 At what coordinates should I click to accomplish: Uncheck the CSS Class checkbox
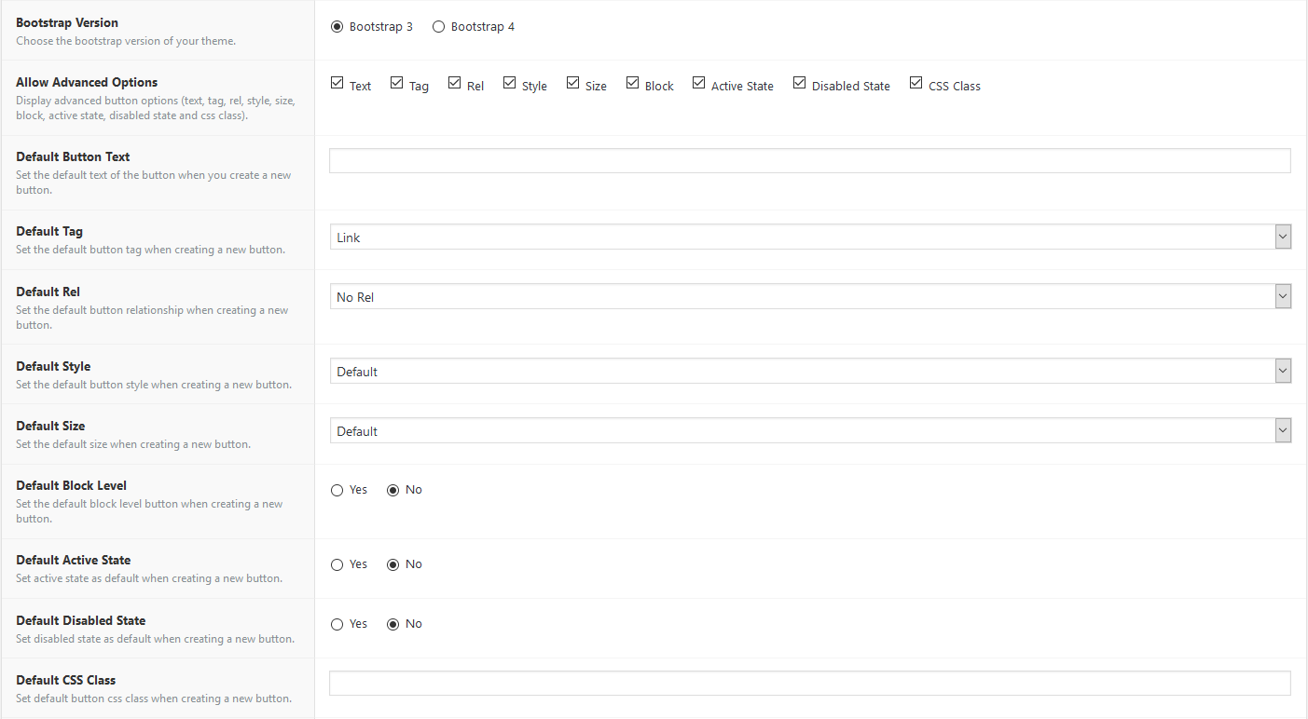pyautogui.click(x=916, y=83)
